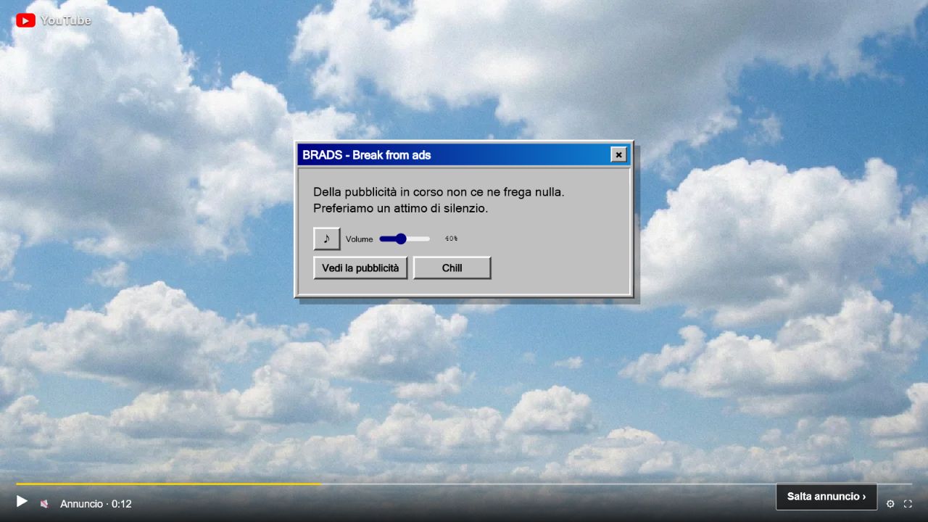The width and height of the screenshot is (928, 522).
Task: Click the Volume label text
Action: coord(360,239)
